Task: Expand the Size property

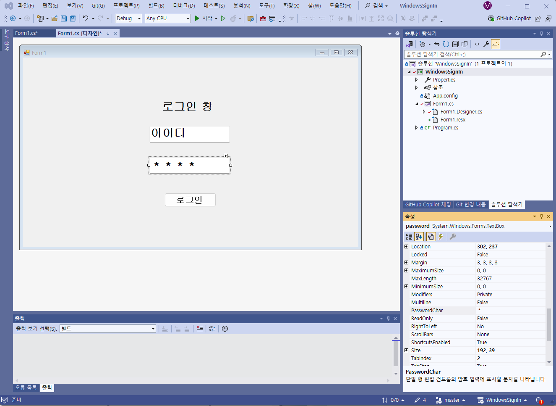Action: point(406,351)
